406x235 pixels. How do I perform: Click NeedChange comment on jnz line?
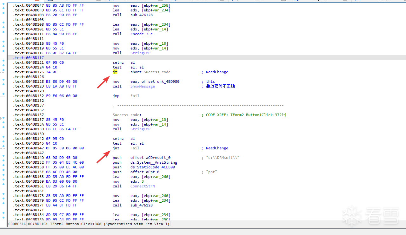[x=217, y=148]
